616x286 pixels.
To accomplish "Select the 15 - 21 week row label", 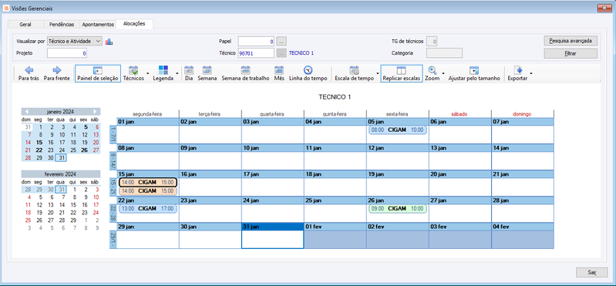I will pyautogui.click(x=113, y=187).
